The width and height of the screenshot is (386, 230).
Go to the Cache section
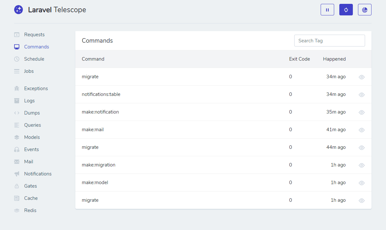pos(31,198)
